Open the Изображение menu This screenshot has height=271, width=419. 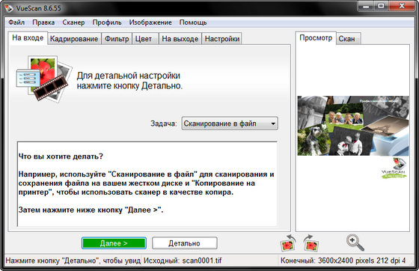150,22
